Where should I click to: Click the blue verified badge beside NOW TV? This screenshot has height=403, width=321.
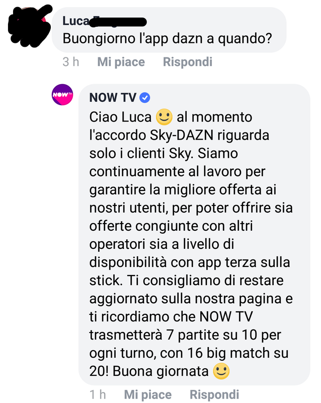tap(145, 98)
